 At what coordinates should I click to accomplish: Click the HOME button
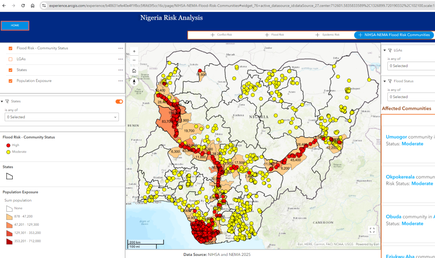click(x=15, y=26)
